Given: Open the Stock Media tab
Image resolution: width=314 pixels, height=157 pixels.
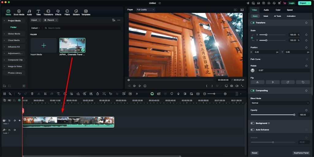Looking at the screenshot, I should (x=19, y=13).
